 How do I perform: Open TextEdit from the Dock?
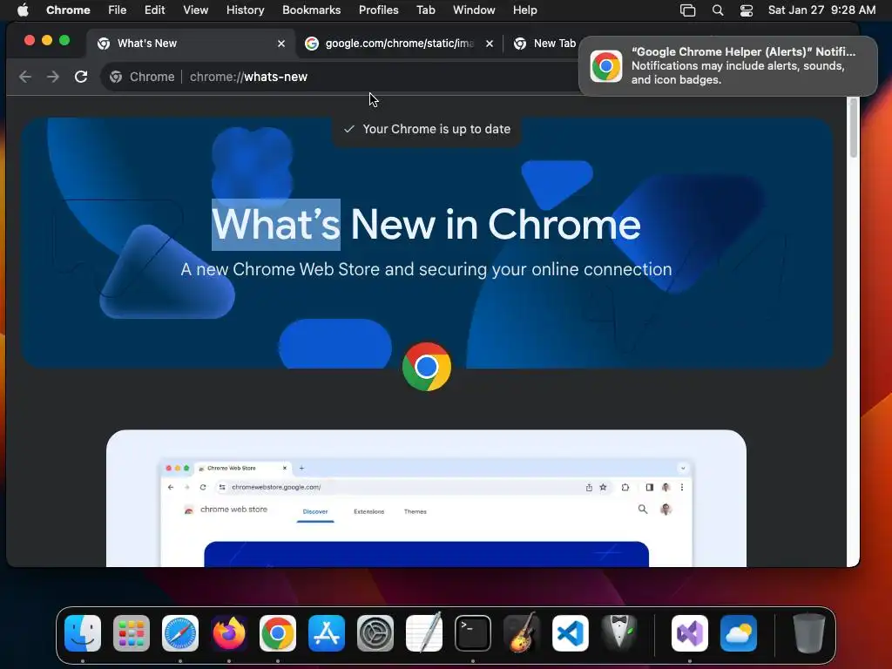pos(424,632)
